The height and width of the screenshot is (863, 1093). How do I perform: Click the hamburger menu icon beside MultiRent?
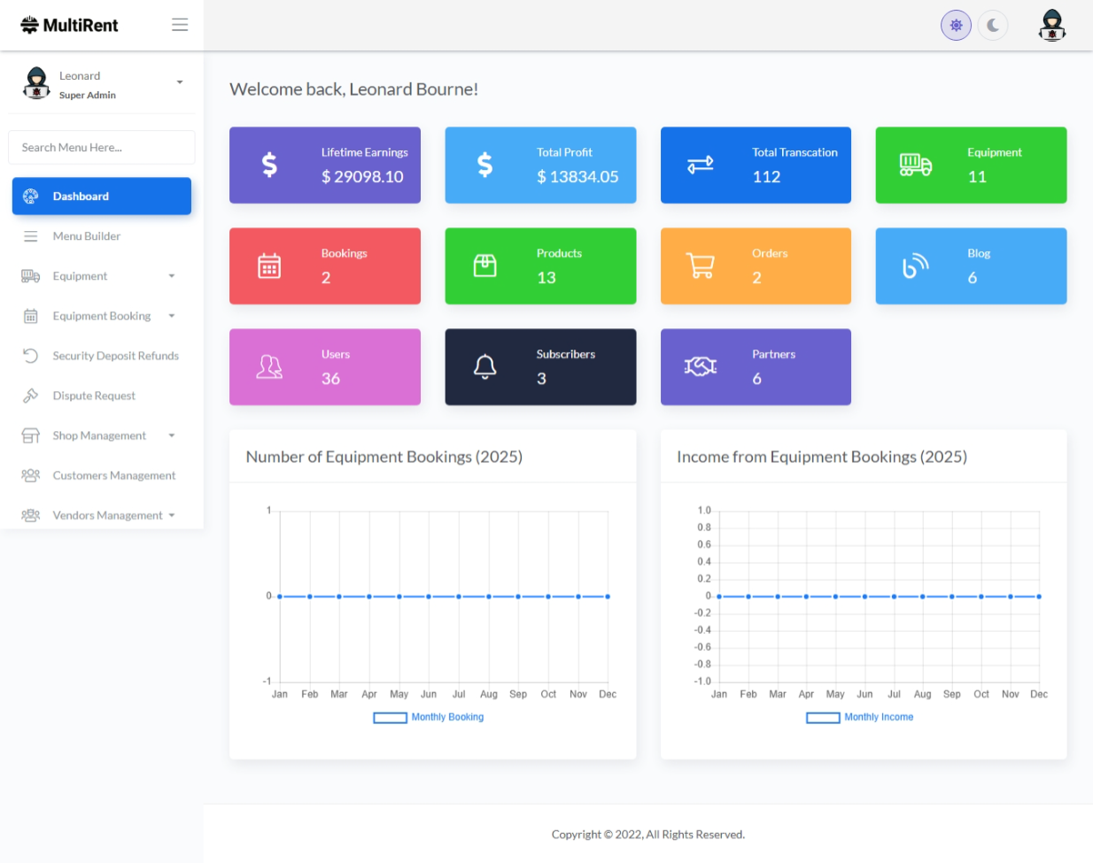(180, 25)
